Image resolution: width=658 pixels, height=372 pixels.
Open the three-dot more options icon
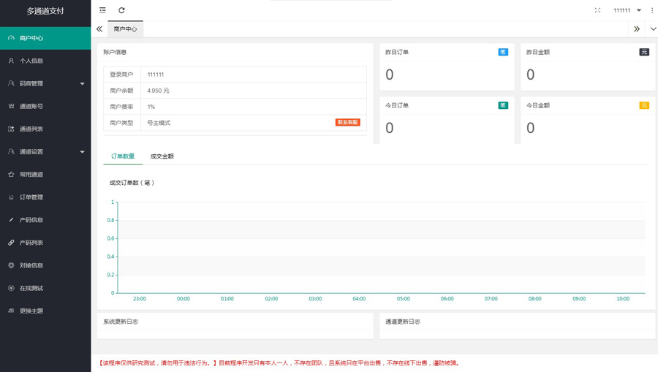[x=652, y=10]
